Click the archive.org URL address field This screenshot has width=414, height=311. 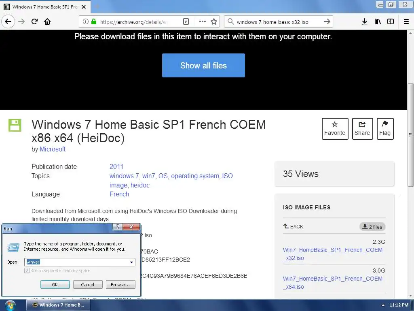click(134, 22)
